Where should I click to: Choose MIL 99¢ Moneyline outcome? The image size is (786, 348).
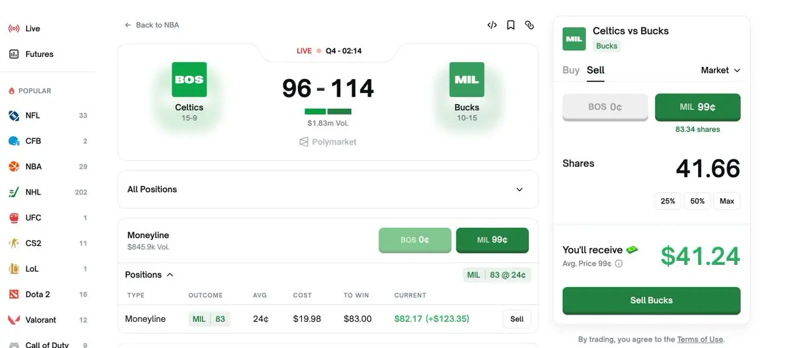tap(492, 240)
